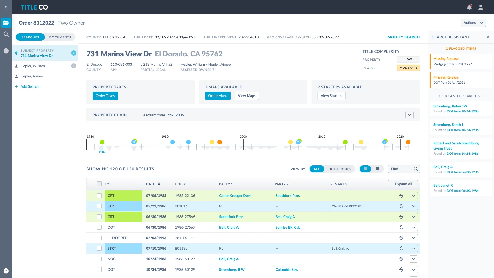Open the folder icon in left sidebar
Image resolution: width=494 pixels, height=278 pixels.
click(x=6, y=23)
